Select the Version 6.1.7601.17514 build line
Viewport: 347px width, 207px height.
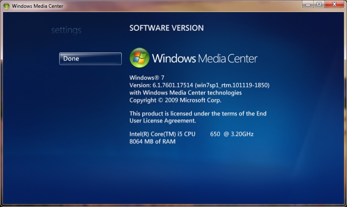point(199,85)
